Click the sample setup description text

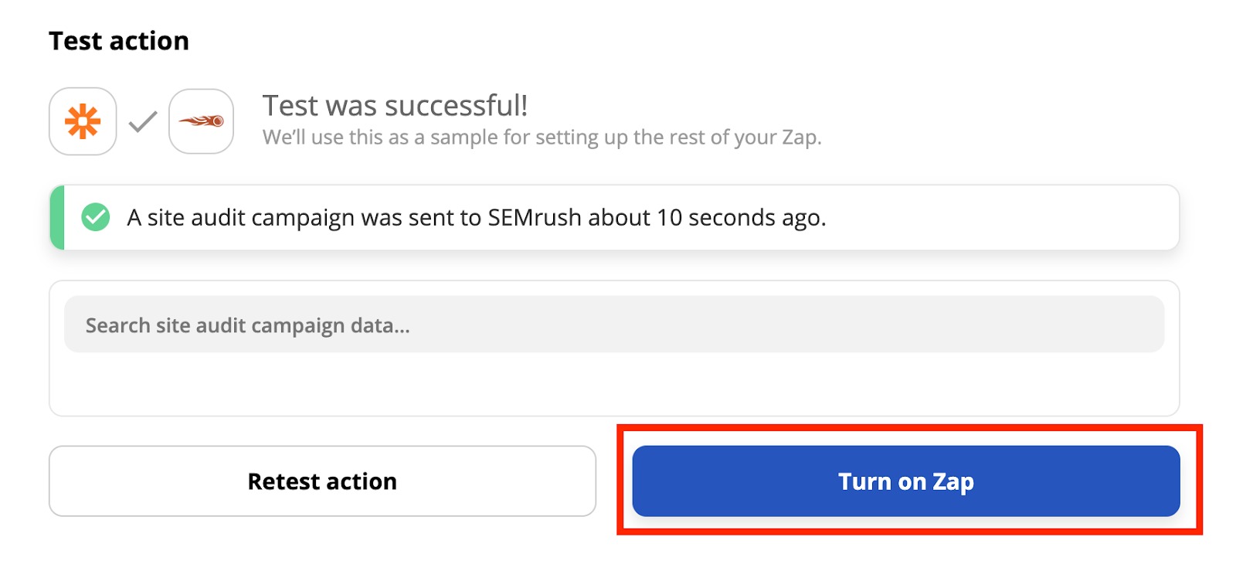(542, 138)
